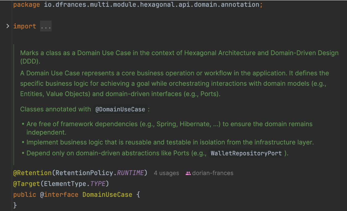The height and width of the screenshot is (211, 347).
Task: Click the folded import ellipsis placeholder
Action: click(x=46, y=26)
